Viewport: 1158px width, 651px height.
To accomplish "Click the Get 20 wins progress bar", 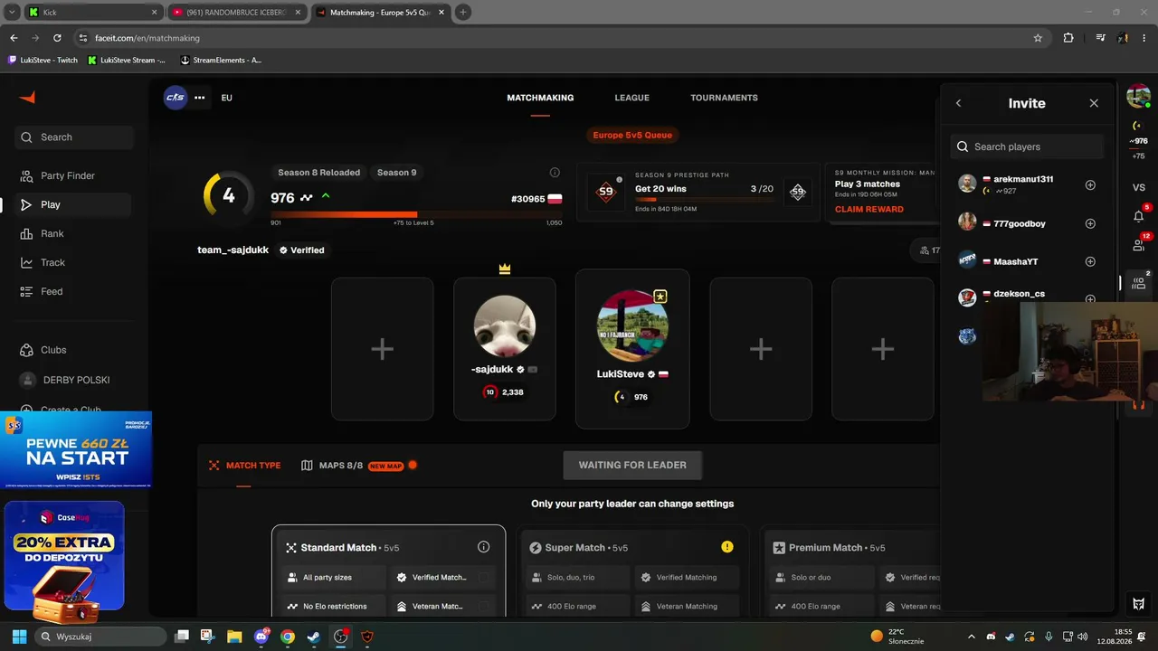I will [704, 200].
